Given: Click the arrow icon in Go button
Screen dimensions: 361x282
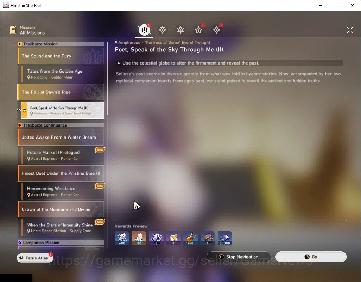Looking at the screenshot, I should [x=307, y=257].
